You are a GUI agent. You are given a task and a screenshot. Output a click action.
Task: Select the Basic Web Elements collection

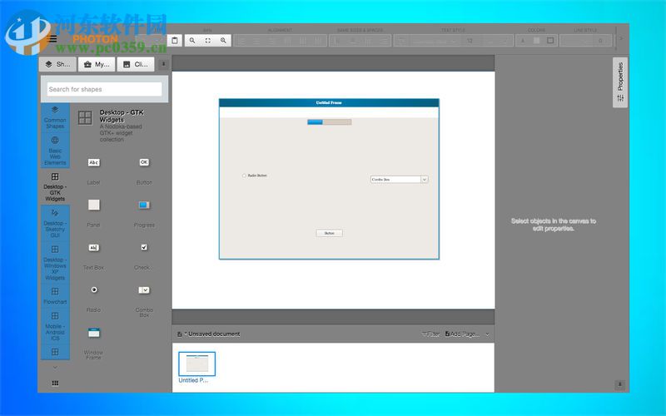(55, 151)
